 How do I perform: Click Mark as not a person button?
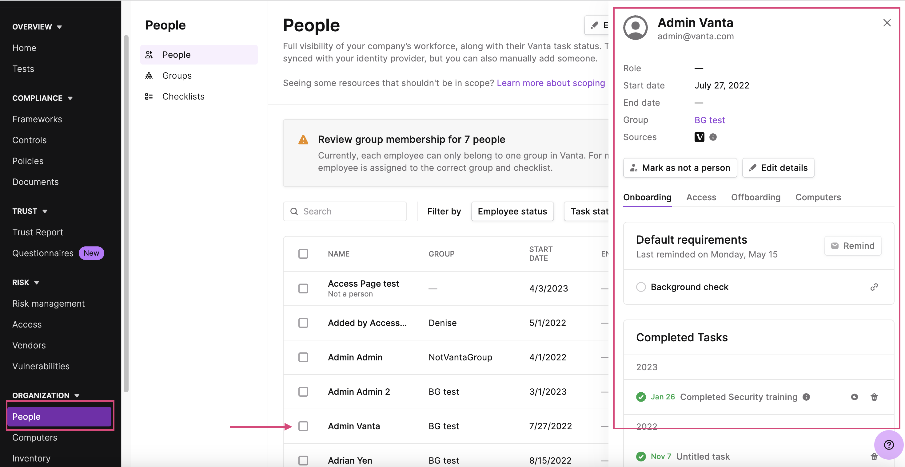(680, 168)
